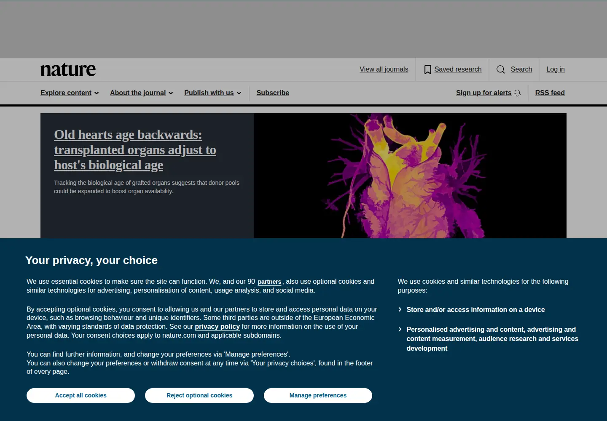This screenshot has width=607, height=421.
Task: Click the article summary about grafted organs
Action: pos(147,187)
